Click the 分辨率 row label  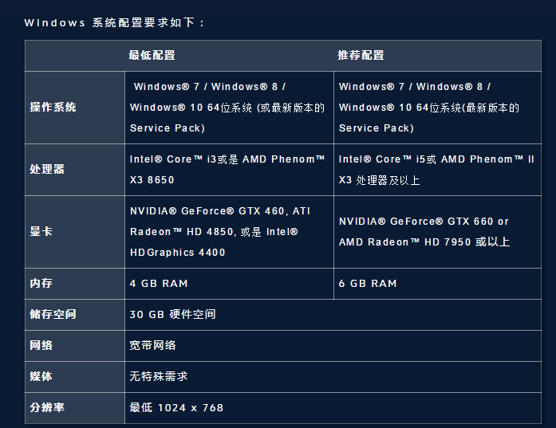(x=47, y=407)
